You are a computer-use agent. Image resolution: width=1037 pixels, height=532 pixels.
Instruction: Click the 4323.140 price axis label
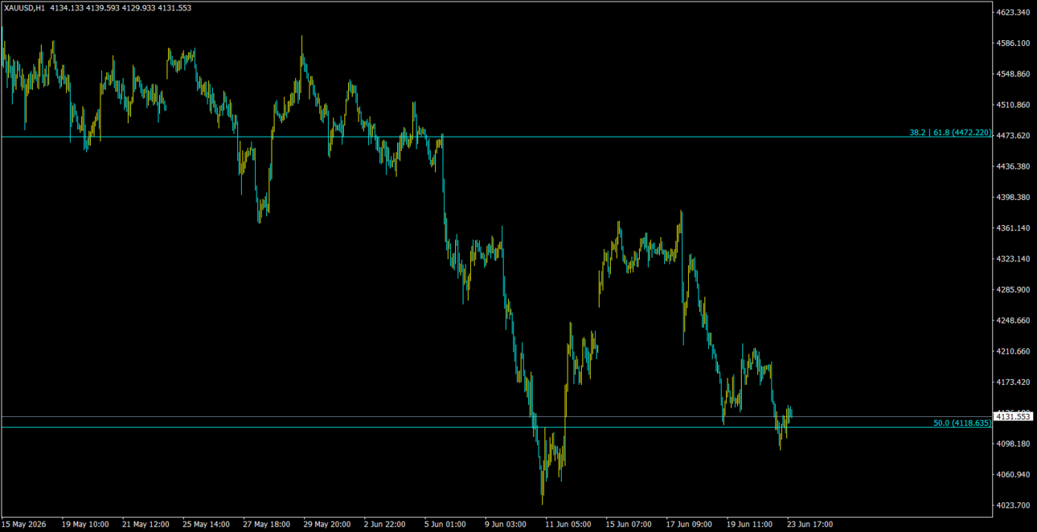[x=1013, y=259]
